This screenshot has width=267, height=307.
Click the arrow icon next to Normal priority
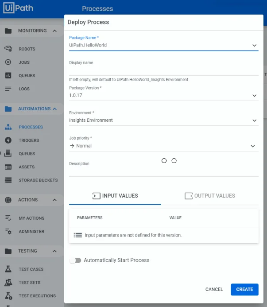point(72,146)
